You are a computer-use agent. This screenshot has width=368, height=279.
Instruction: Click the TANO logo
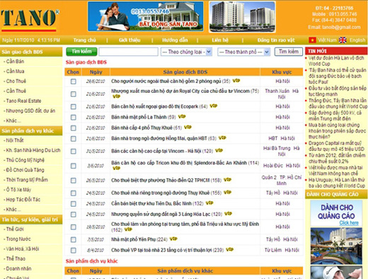click(x=30, y=20)
